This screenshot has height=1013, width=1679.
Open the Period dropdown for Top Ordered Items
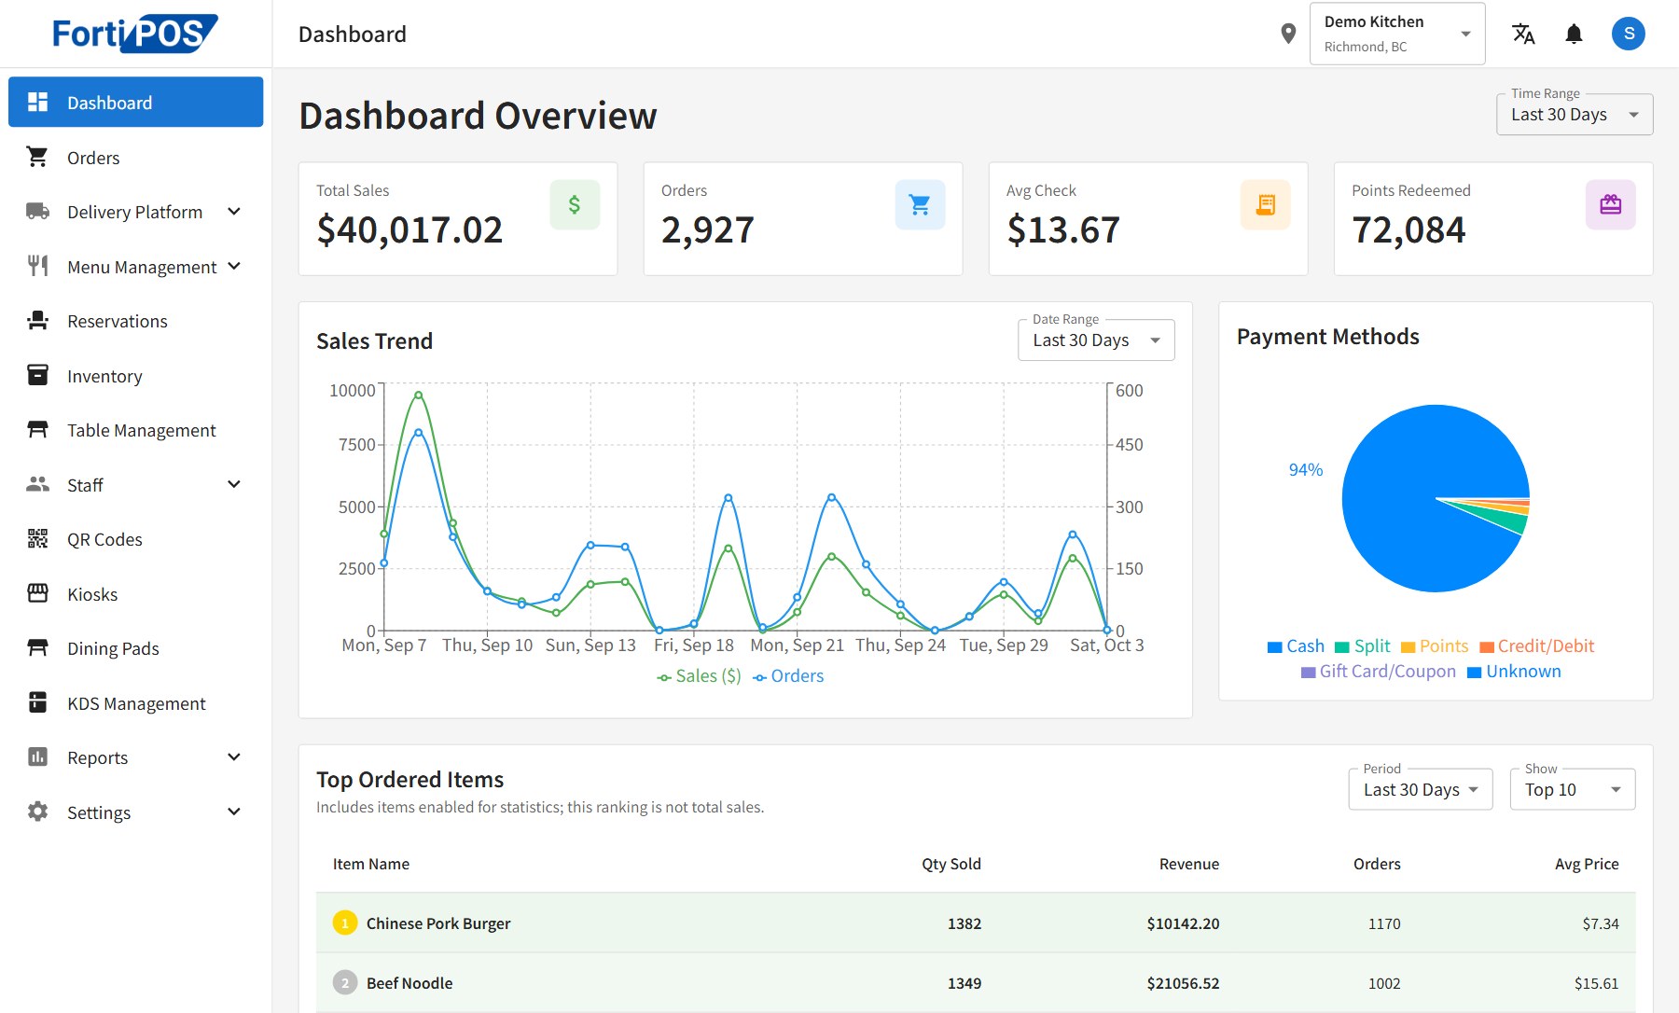coord(1421,790)
